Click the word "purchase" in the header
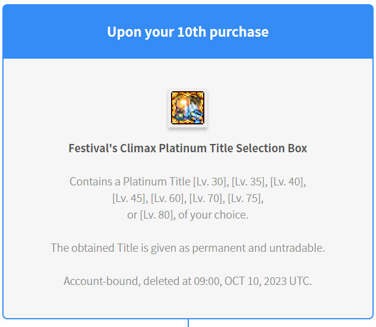This screenshot has height=327, width=376. click(239, 32)
